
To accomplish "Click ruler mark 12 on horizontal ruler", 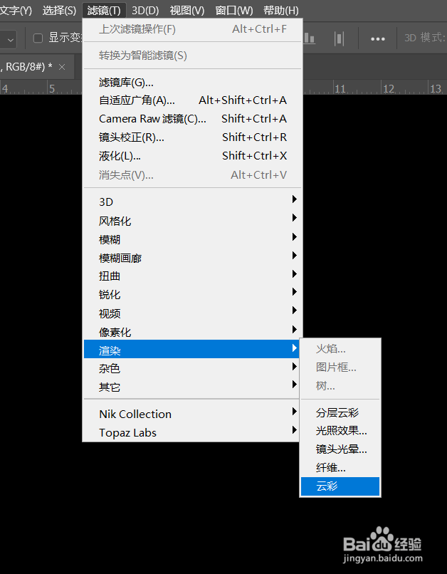I will click(x=389, y=88).
